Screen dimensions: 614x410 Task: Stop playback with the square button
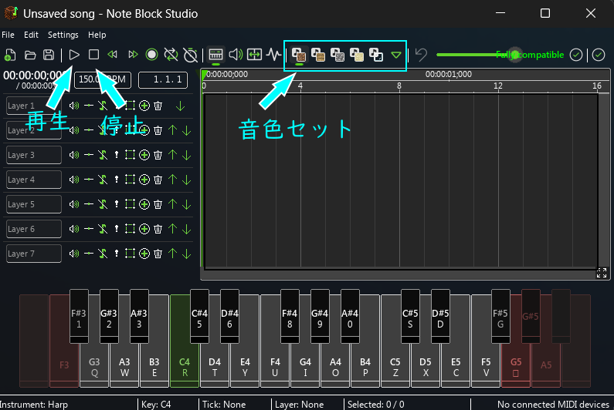(93, 54)
